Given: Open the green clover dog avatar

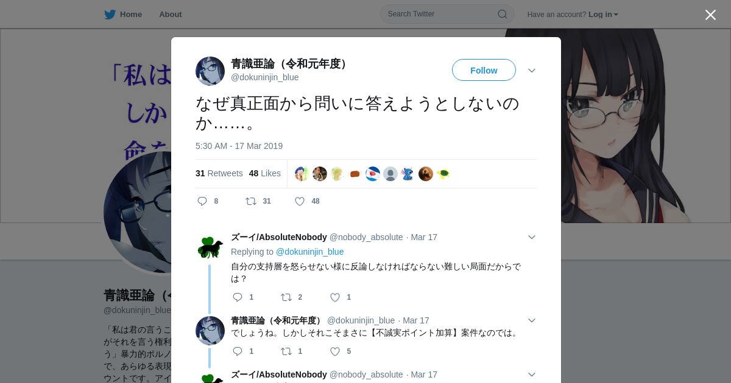Looking at the screenshot, I should click(210, 247).
